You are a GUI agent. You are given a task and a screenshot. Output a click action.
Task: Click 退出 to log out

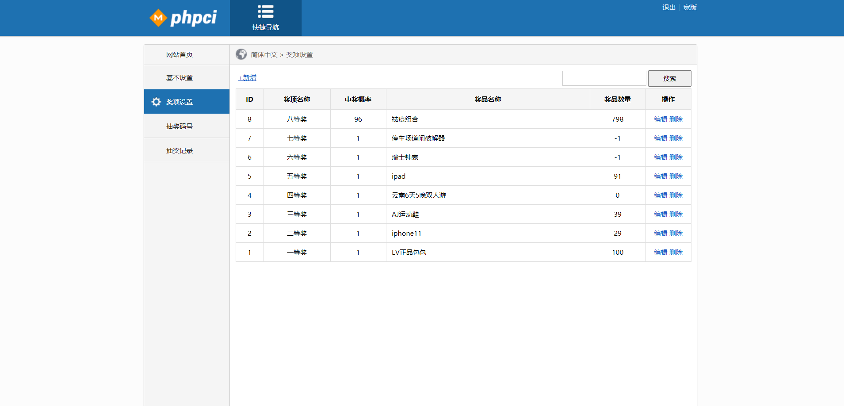coord(668,8)
